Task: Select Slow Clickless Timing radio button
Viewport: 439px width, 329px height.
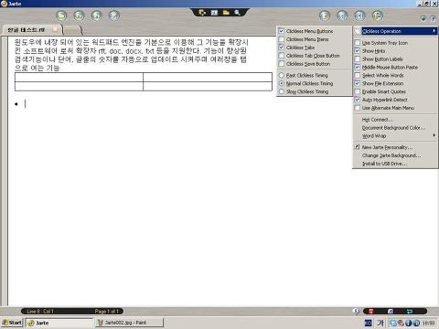Action: [x=282, y=91]
